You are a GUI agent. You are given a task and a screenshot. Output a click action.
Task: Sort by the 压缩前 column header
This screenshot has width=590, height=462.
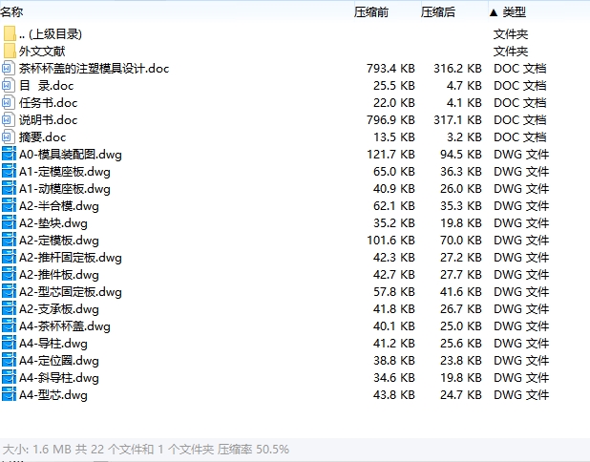[x=371, y=12]
